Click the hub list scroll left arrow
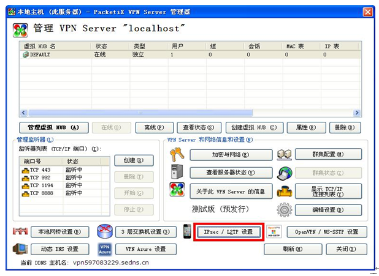The image size is (379, 276). (23, 113)
